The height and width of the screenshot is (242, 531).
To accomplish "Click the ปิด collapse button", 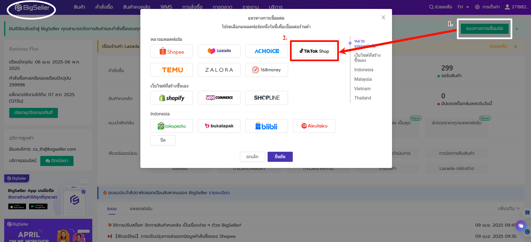I will [x=163, y=140].
